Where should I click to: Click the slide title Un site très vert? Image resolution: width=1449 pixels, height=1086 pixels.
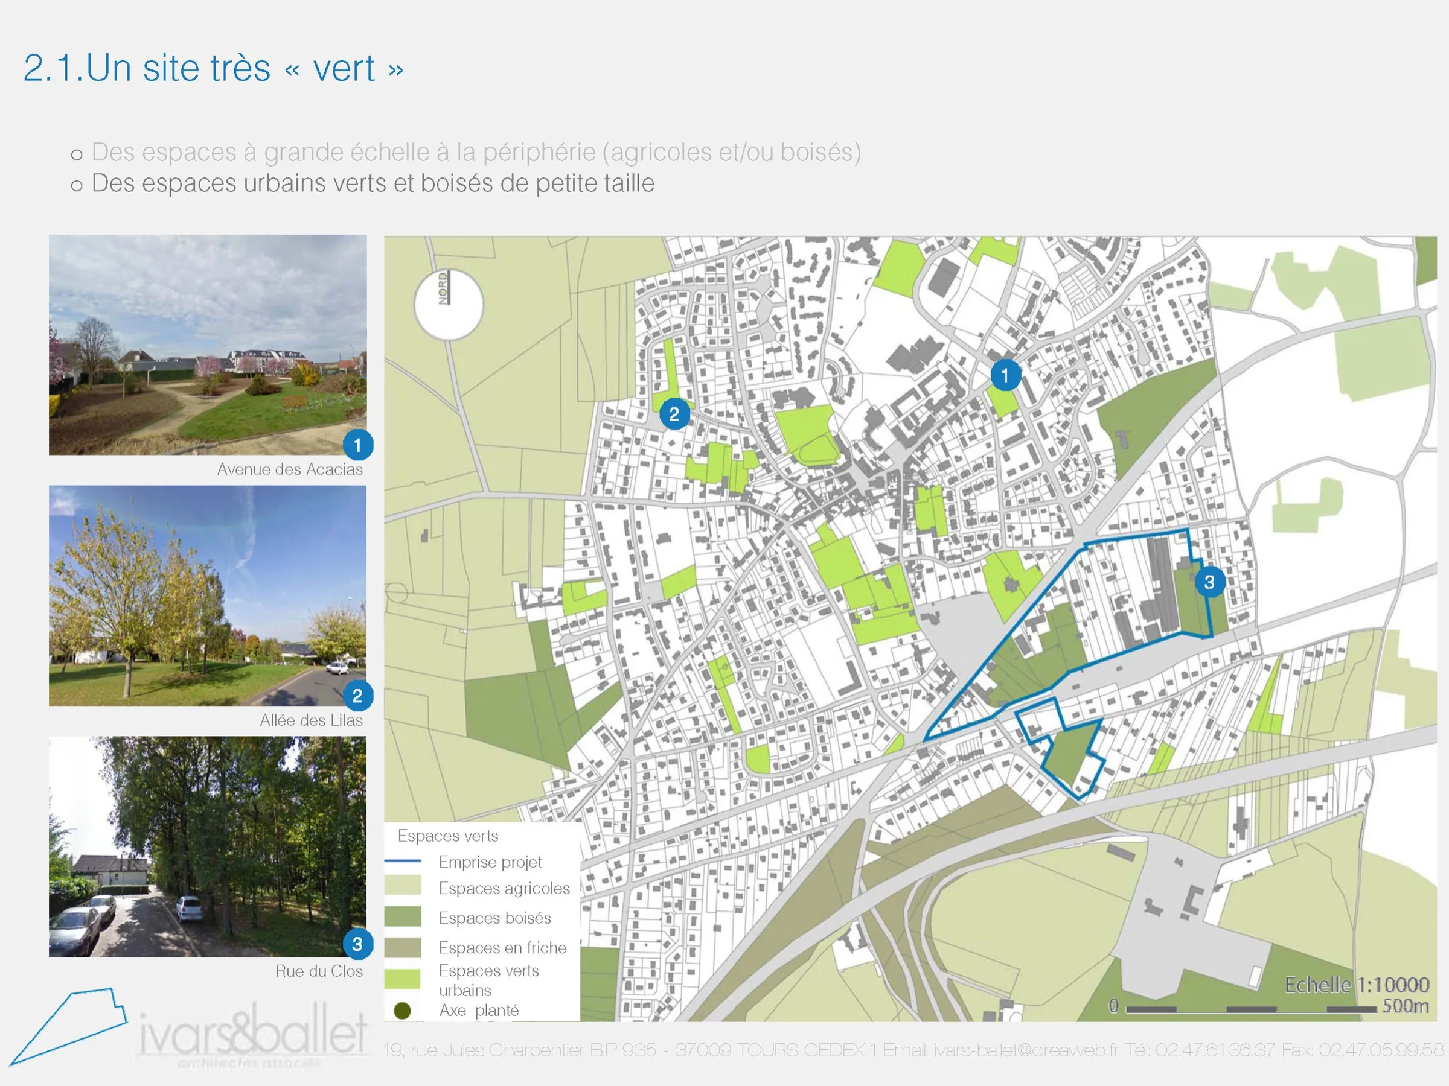(x=213, y=68)
